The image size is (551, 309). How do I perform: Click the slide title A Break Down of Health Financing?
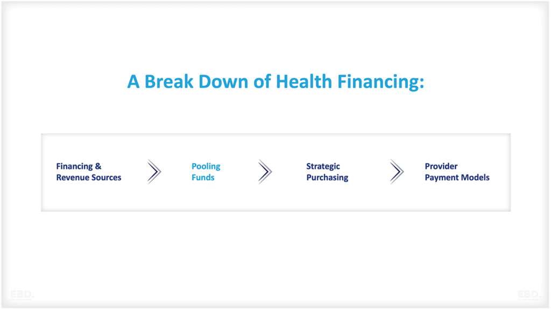pyautogui.click(x=275, y=82)
